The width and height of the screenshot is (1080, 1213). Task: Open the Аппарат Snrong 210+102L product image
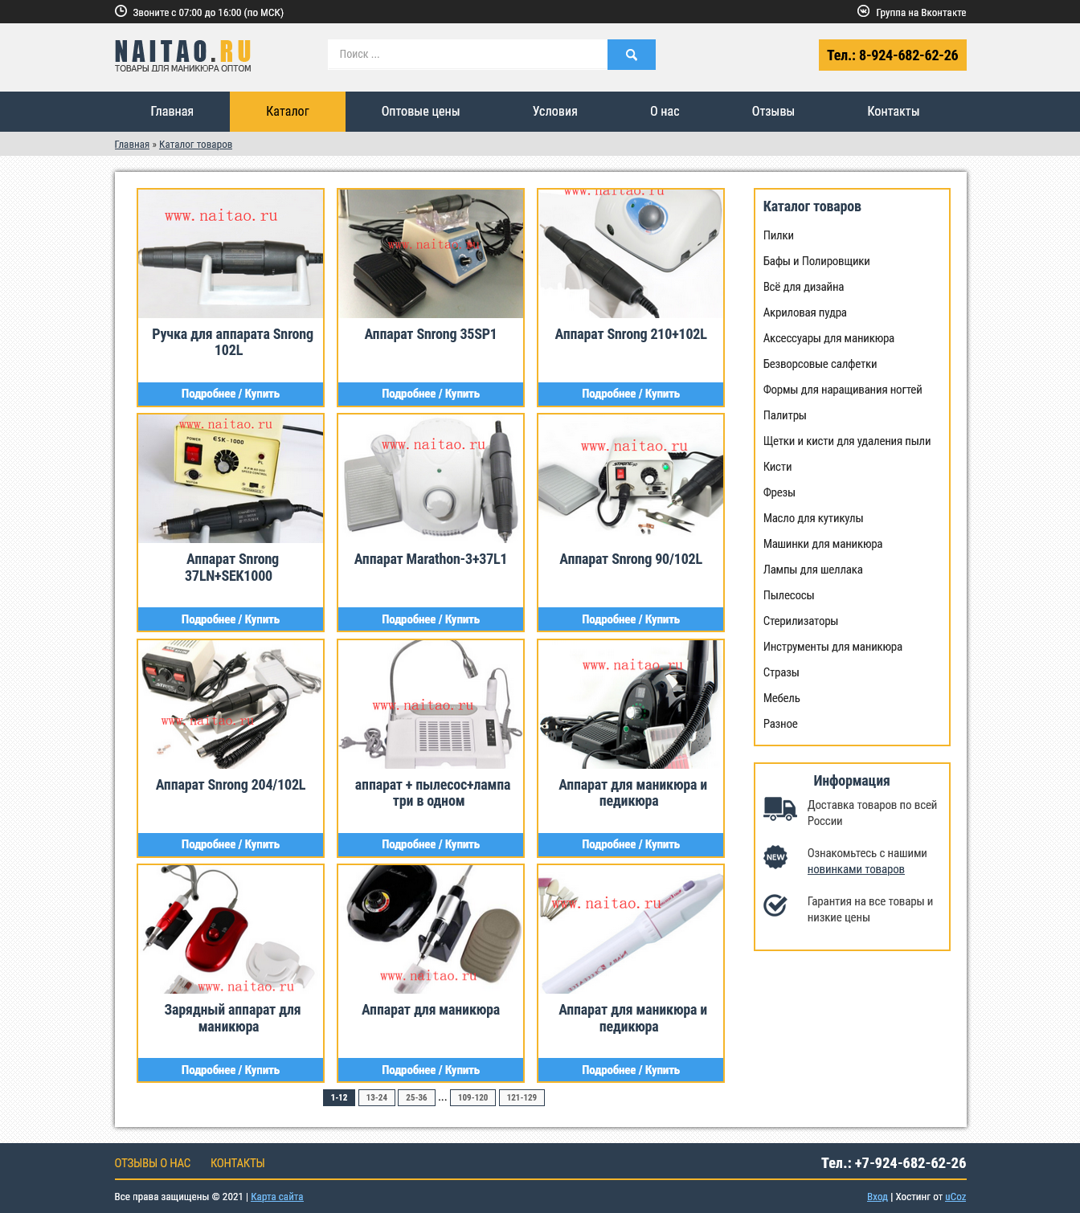tap(631, 254)
